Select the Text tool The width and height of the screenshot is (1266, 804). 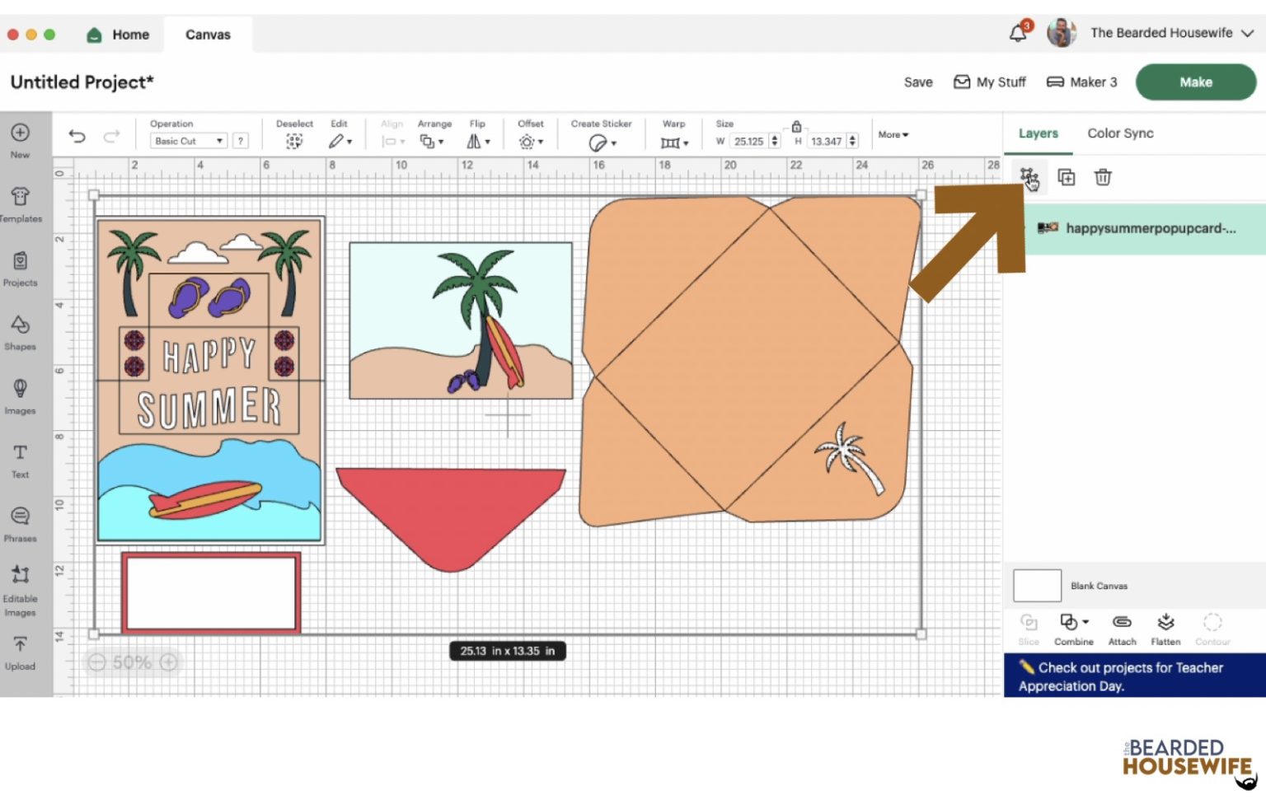pos(20,460)
